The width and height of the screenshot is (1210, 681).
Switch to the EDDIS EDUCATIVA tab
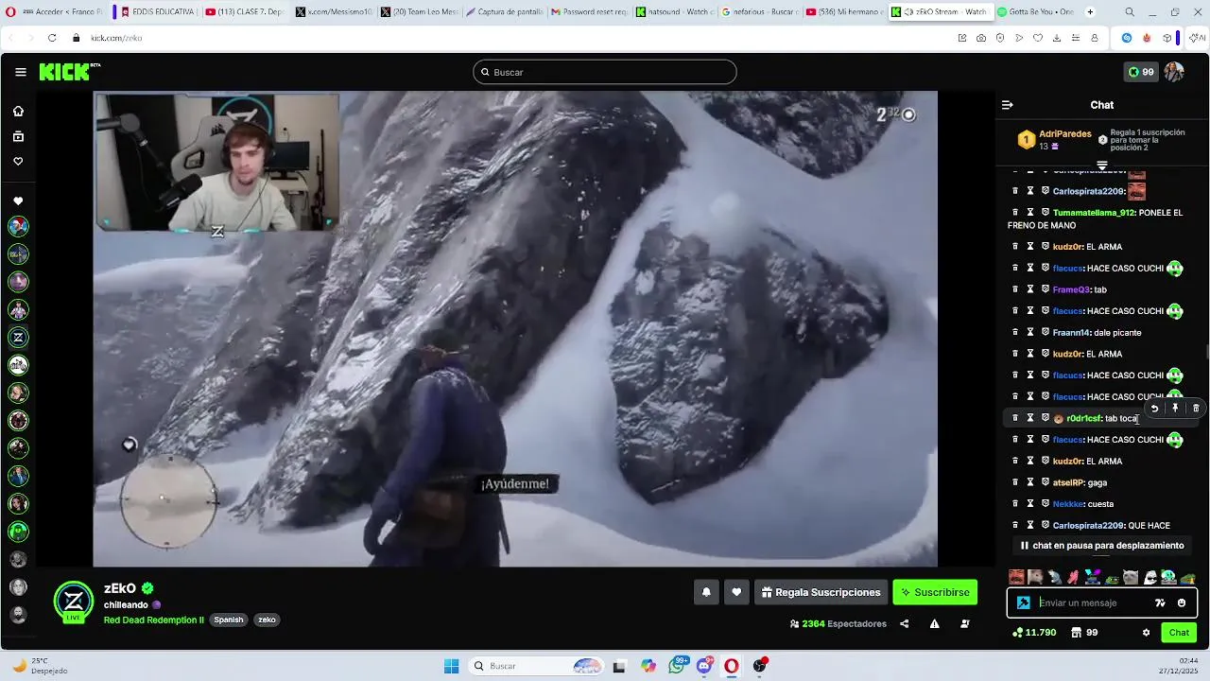157,12
